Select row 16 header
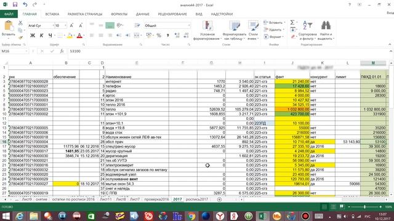 [x=4, y=142]
